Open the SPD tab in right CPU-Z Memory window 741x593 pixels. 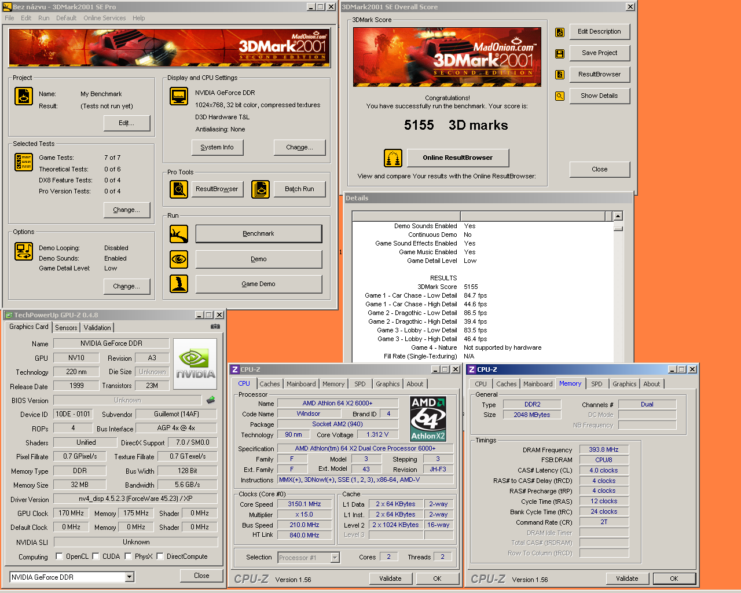coord(596,384)
